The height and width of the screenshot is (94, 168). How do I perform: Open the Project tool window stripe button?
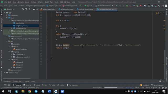[2, 12]
